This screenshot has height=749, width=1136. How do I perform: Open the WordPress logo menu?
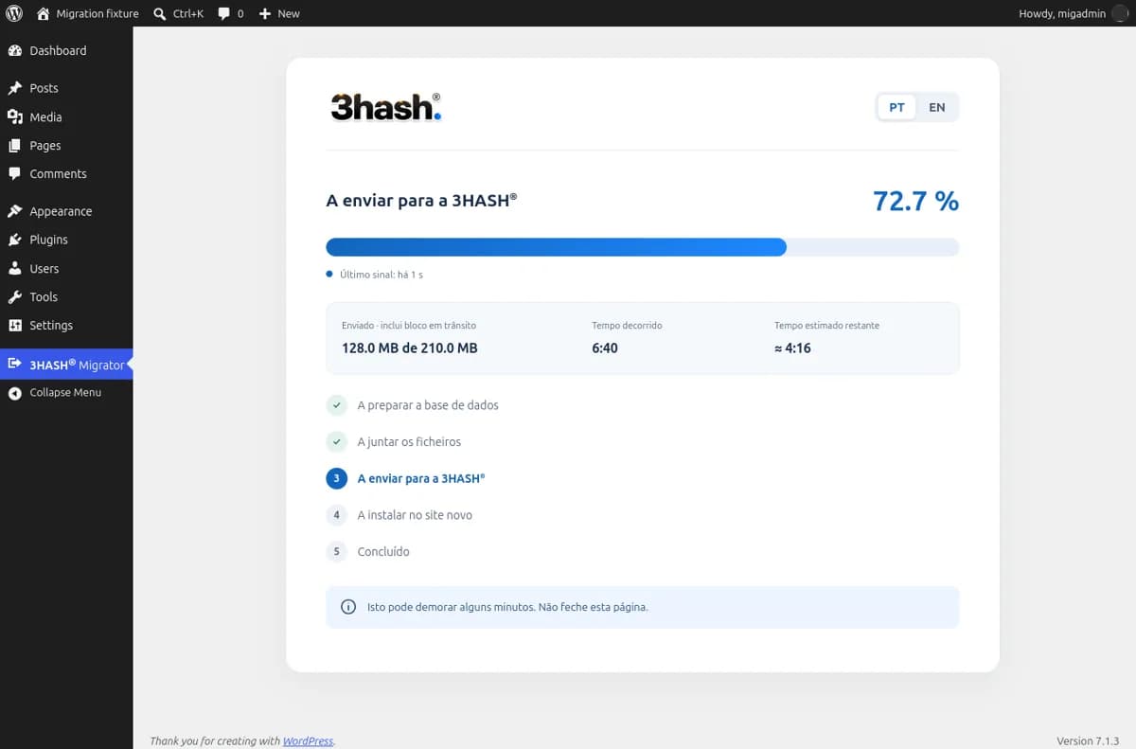coord(14,13)
